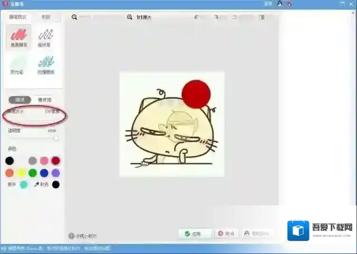357x254 pixels.
Task: Switch to the eraser (橡皮擦) mode
Action: (45, 100)
